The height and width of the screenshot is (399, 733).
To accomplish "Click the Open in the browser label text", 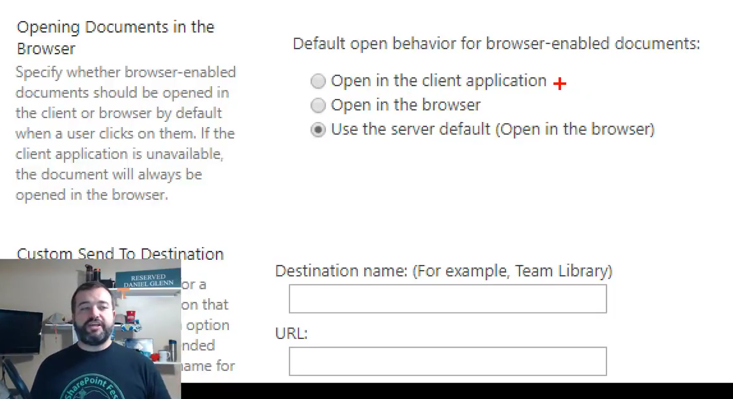I will coord(405,105).
